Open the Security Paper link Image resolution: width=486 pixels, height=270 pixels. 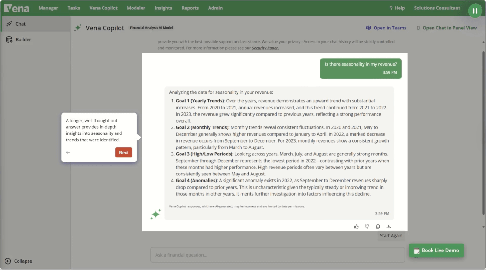[265, 48]
